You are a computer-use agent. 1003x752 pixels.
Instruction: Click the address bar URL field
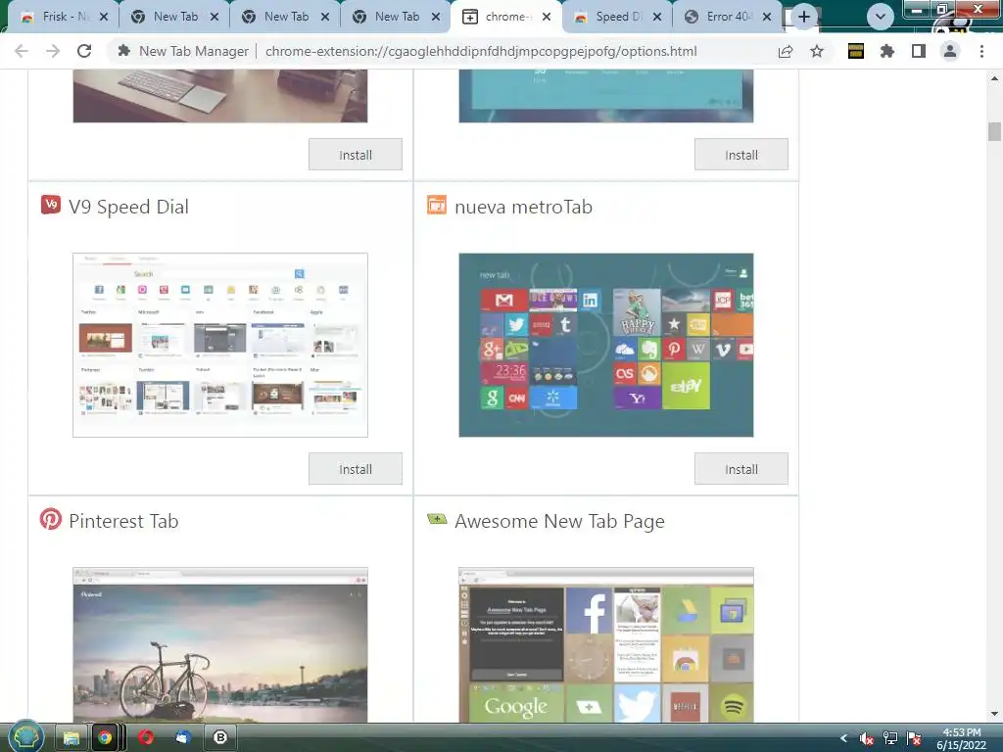tap(481, 51)
